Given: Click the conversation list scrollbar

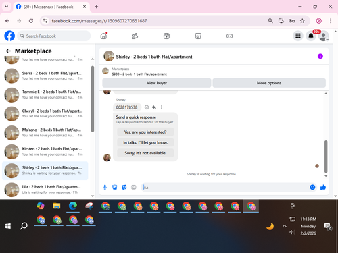Looking at the screenshot, I should 93,99.
